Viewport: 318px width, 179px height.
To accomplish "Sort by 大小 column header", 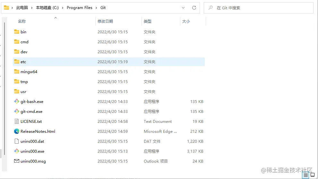I will (186, 21).
